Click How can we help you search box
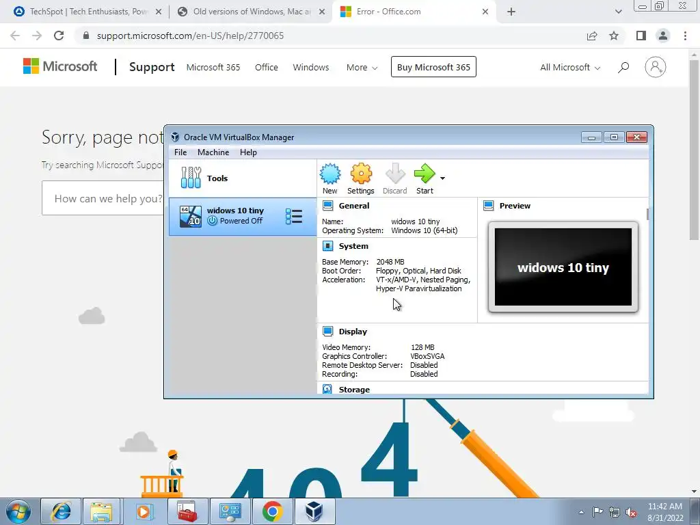 [x=103, y=198]
